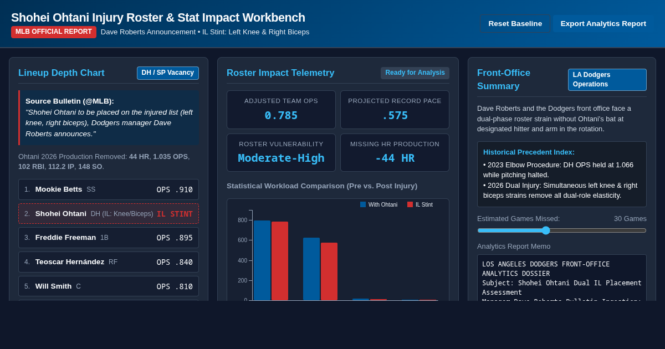Open the Roster Vulnerability card

[x=281, y=152]
